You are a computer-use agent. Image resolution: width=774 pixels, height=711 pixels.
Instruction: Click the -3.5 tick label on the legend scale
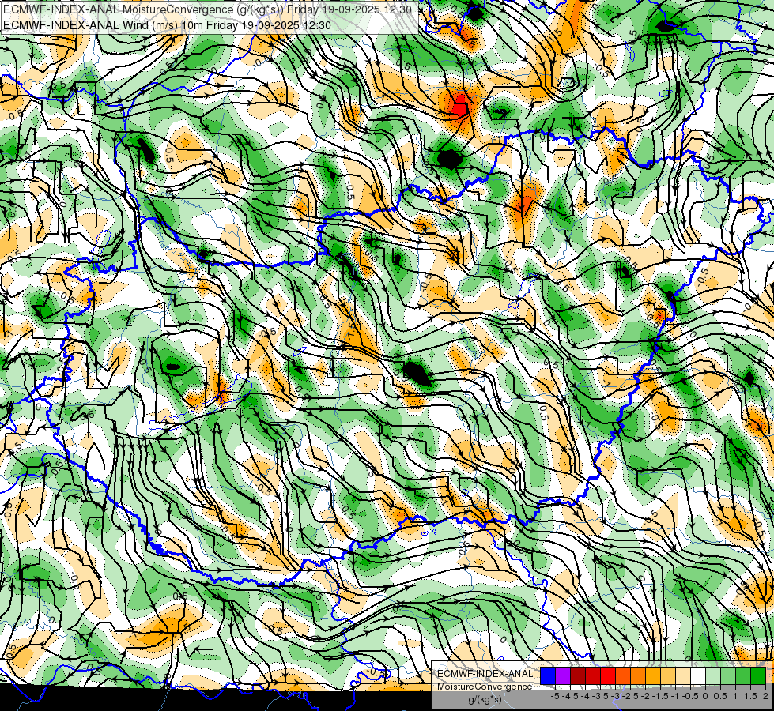[x=600, y=696]
